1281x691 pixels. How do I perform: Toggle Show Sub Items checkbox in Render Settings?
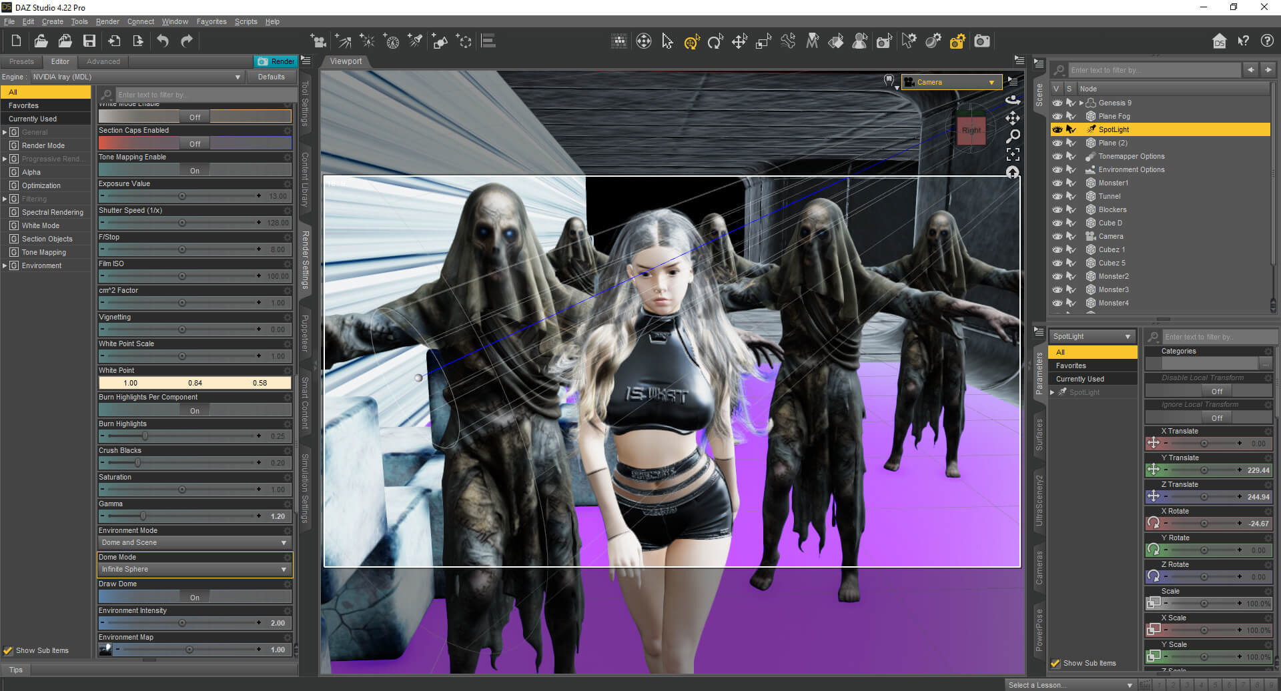(8, 650)
